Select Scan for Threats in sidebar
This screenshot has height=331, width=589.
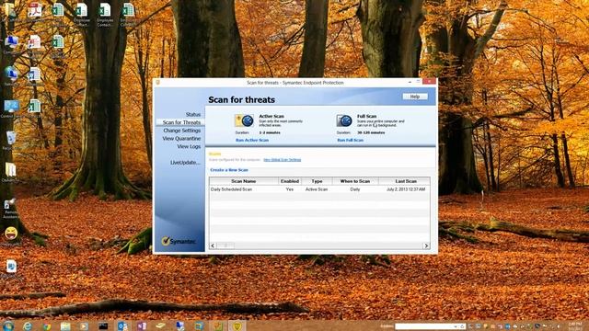pos(181,122)
